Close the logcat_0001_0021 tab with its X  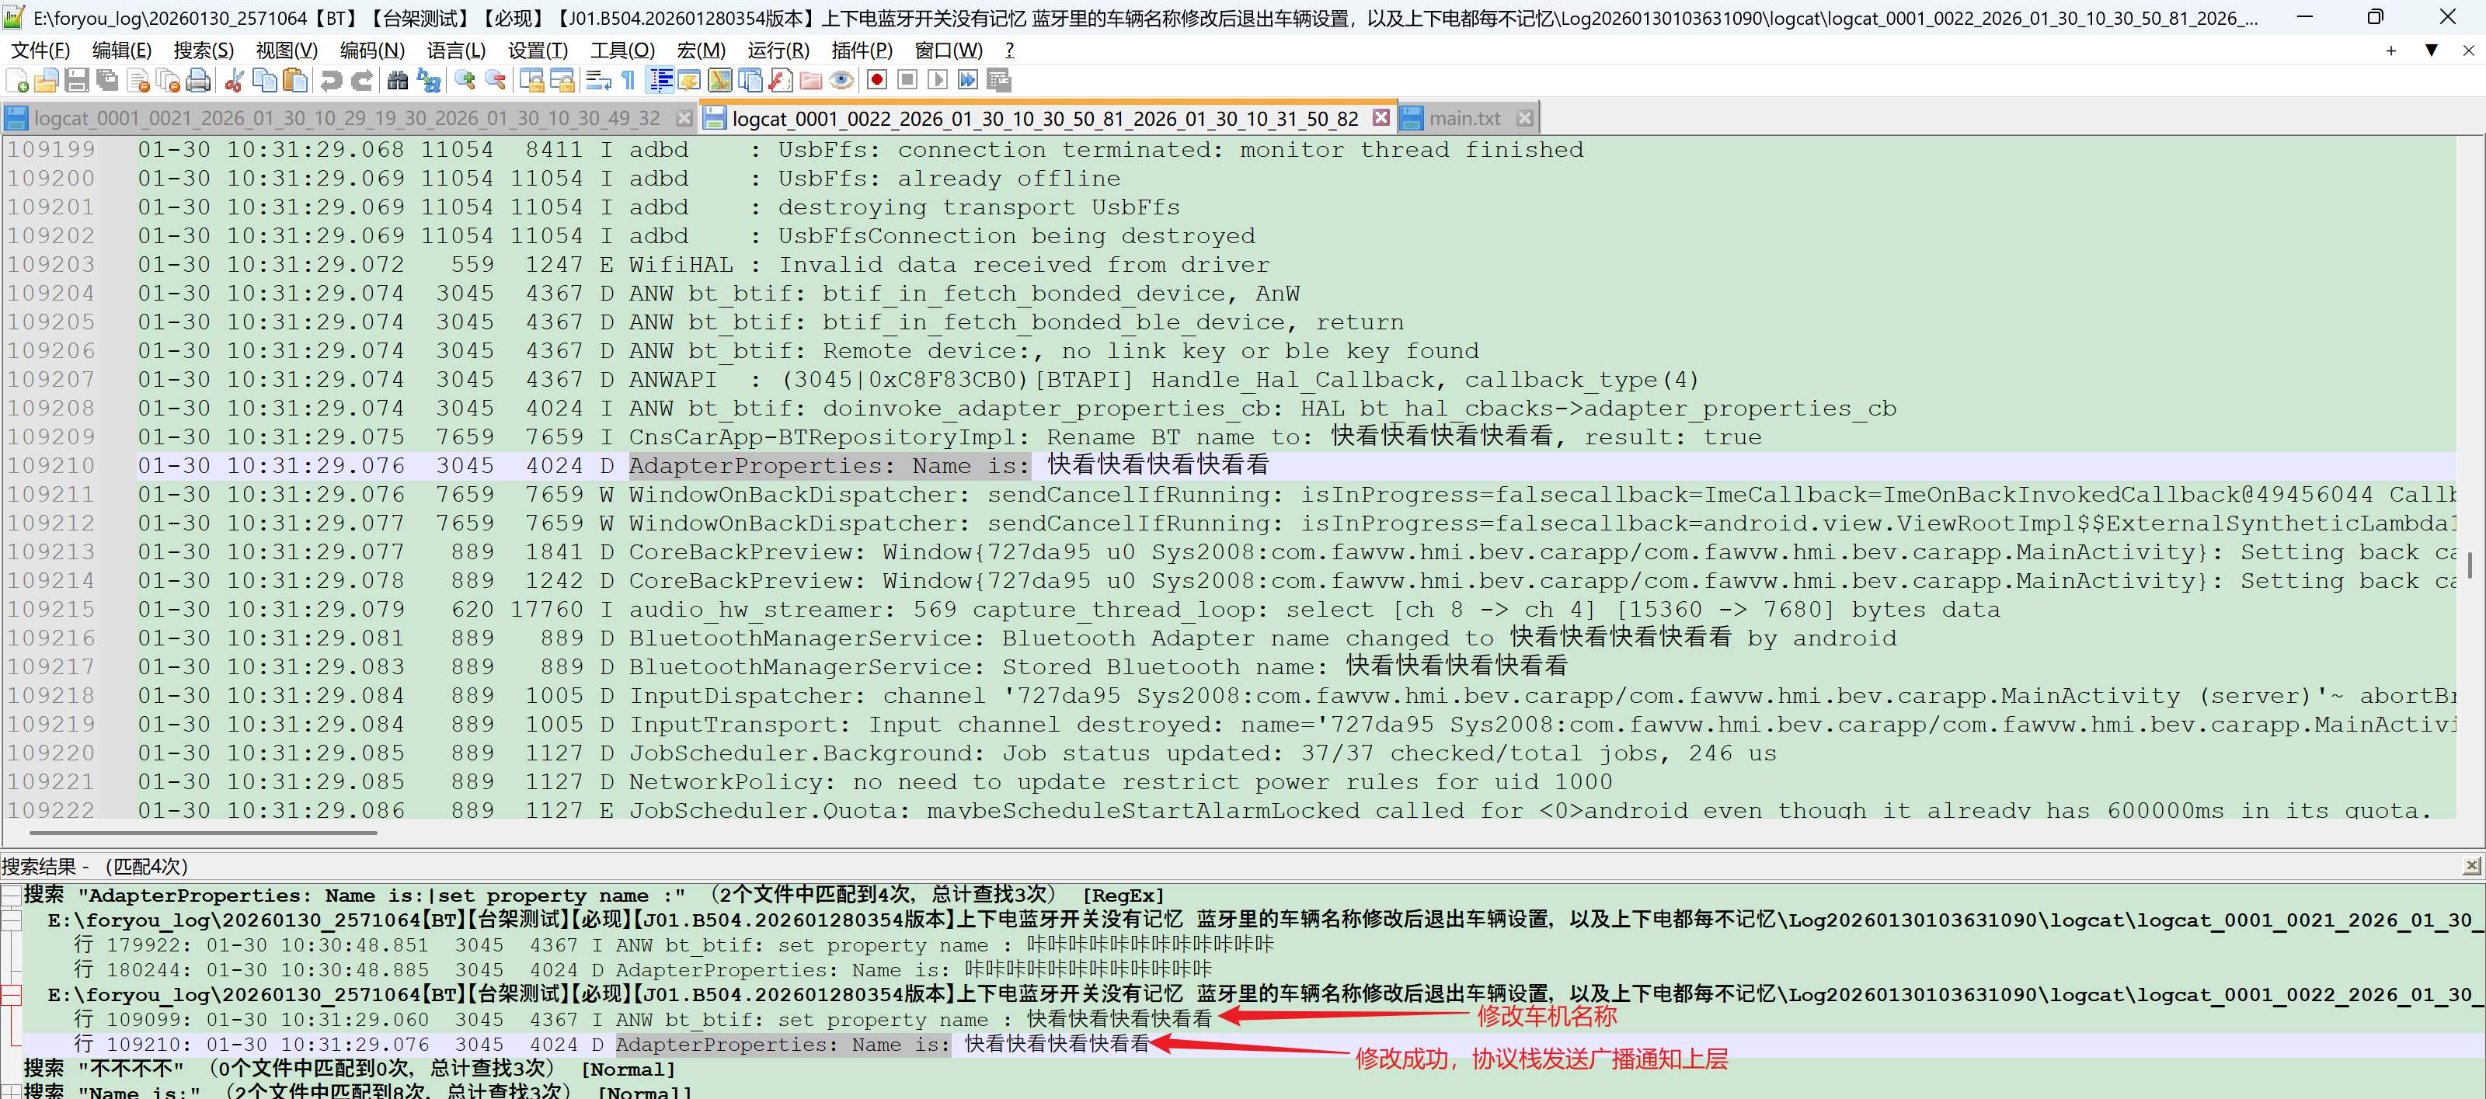684,119
